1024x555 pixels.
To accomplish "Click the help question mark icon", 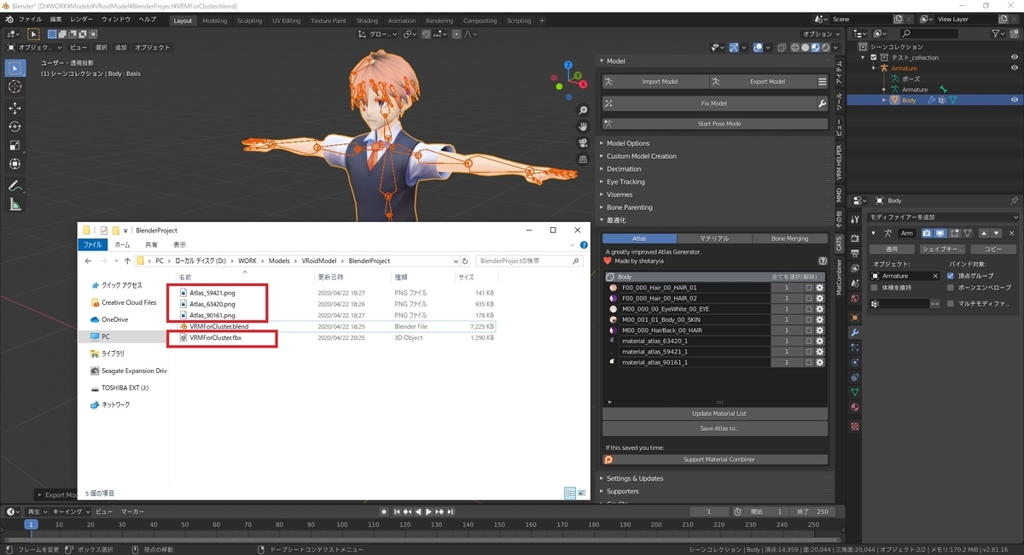I will [823, 261].
